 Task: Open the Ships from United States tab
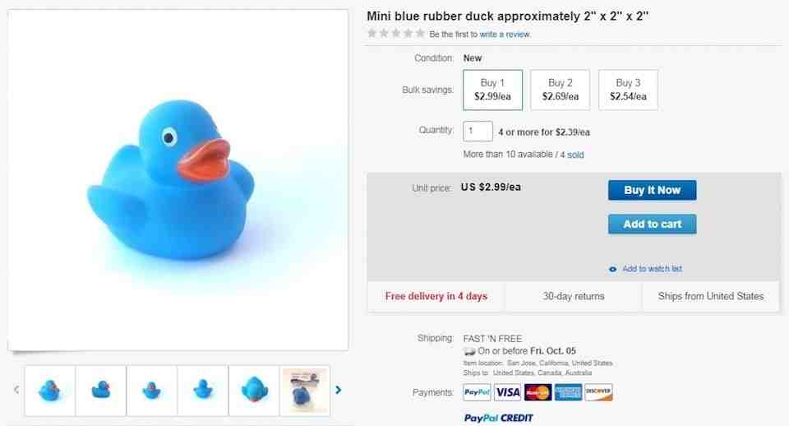pyautogui.click(x=710, y=297)
